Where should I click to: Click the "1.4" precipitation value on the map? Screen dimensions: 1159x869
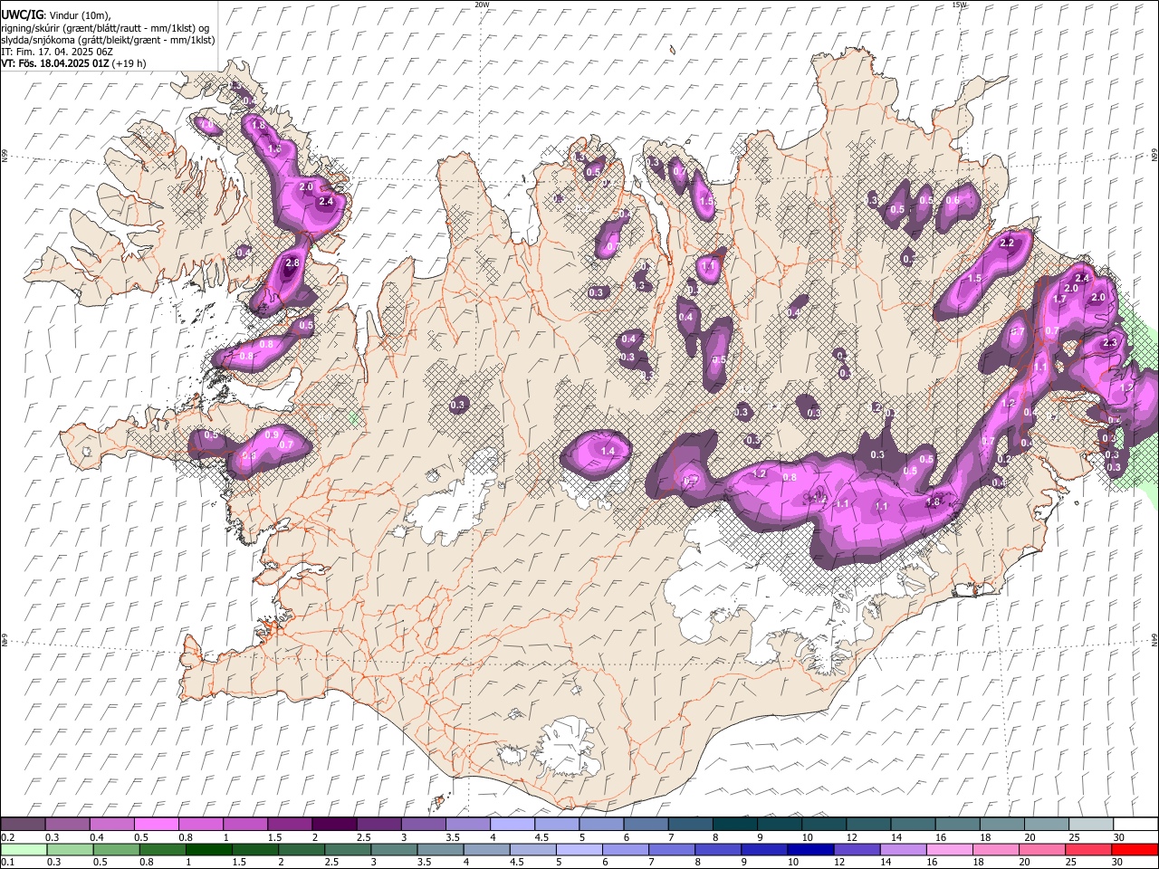608,451
